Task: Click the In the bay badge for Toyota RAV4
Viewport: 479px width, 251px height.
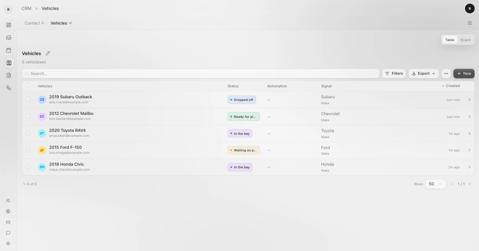Action: coord(240,133)
